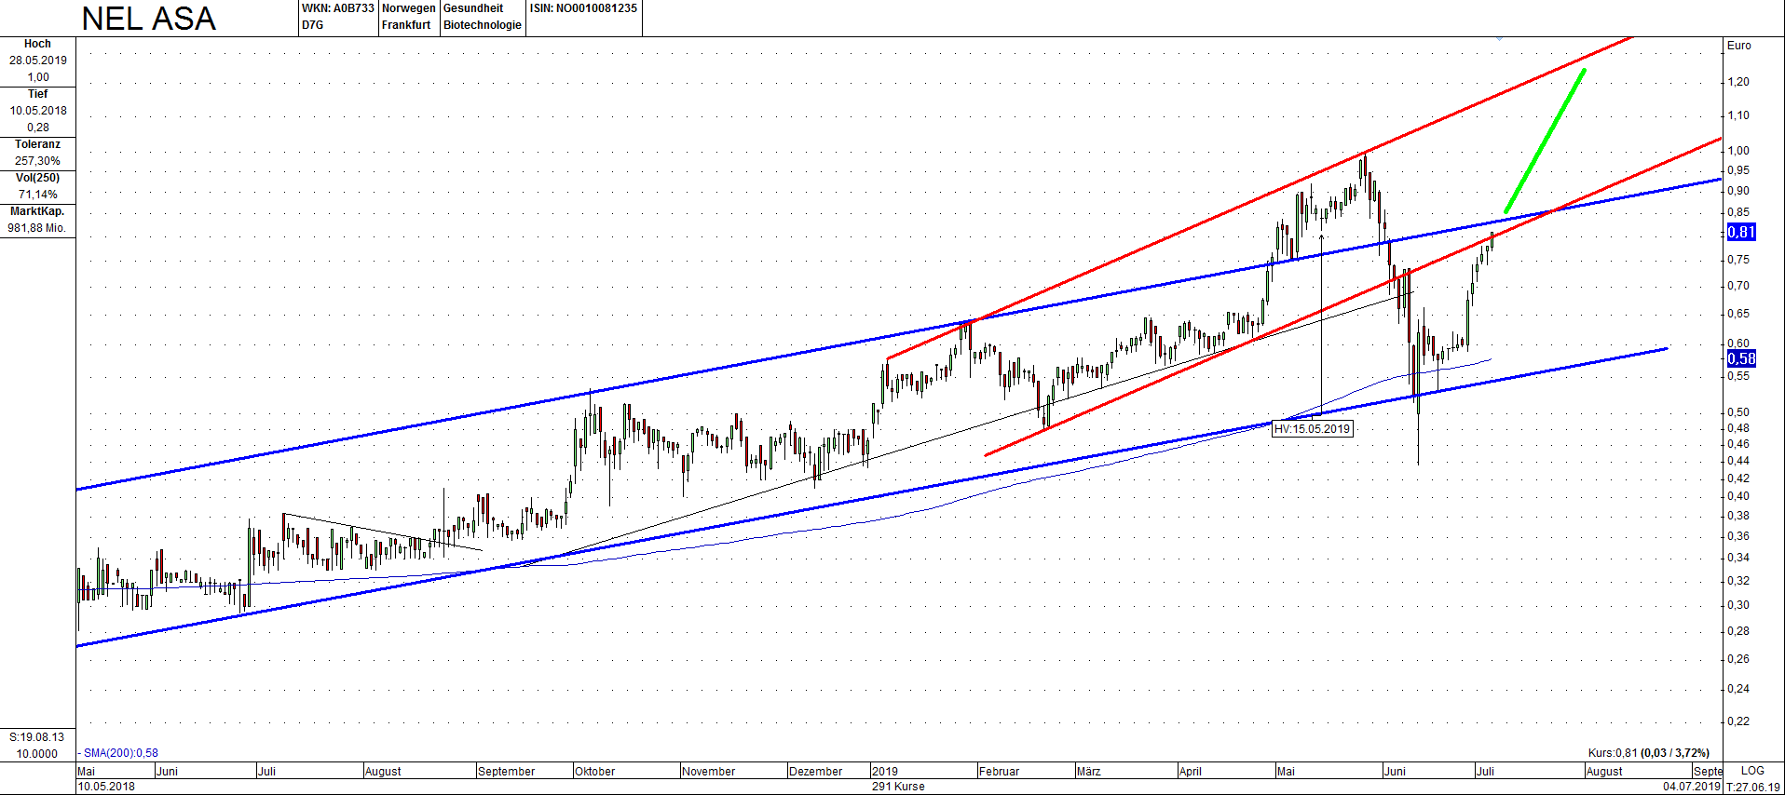
Task: Click the S:19.08.13 entry
Action: click(x=37, y=737)
